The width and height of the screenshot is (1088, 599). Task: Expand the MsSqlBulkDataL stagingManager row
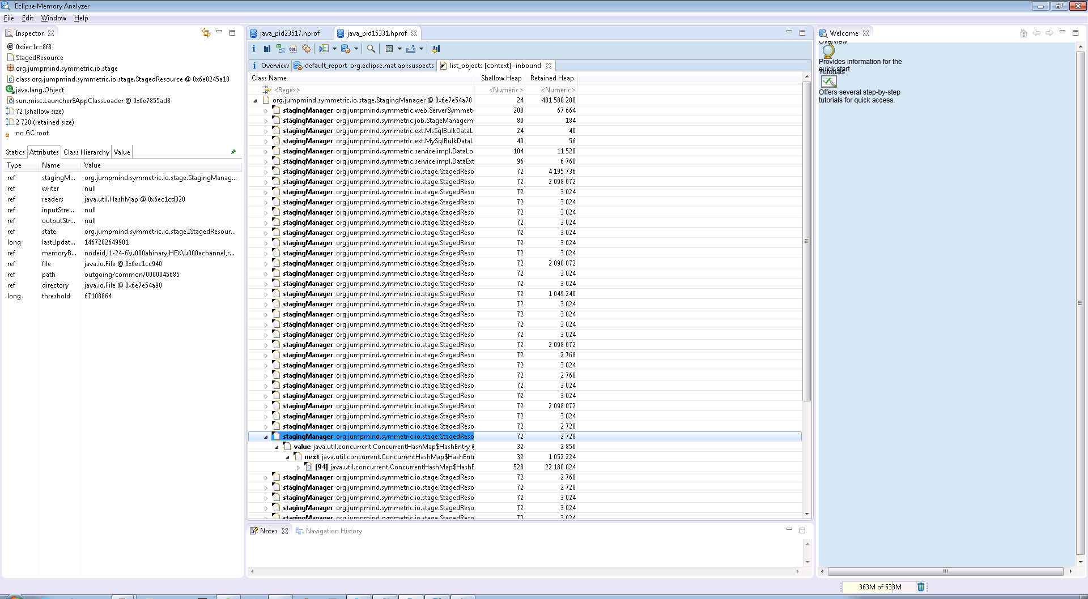266,131
